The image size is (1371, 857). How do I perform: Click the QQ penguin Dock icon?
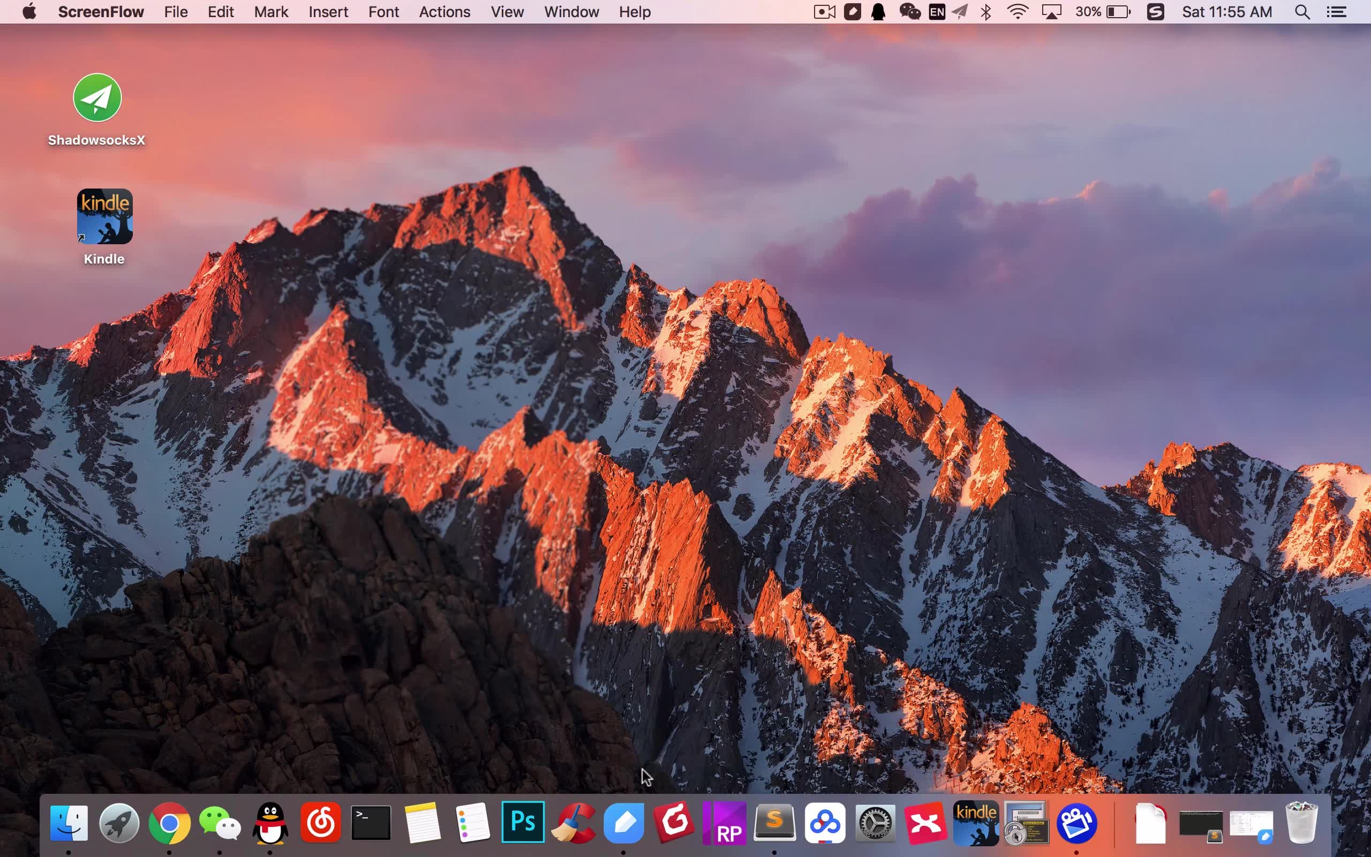[x=270, y=823]
